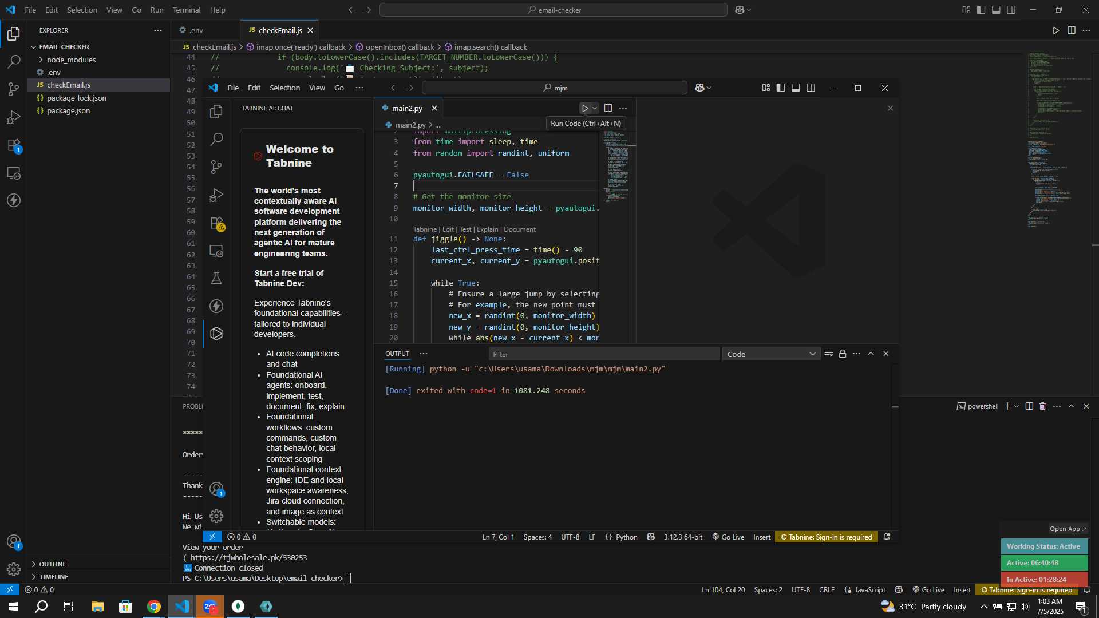Split the main2.py editor to the right
1099x618 pixels.
(608, 108)
